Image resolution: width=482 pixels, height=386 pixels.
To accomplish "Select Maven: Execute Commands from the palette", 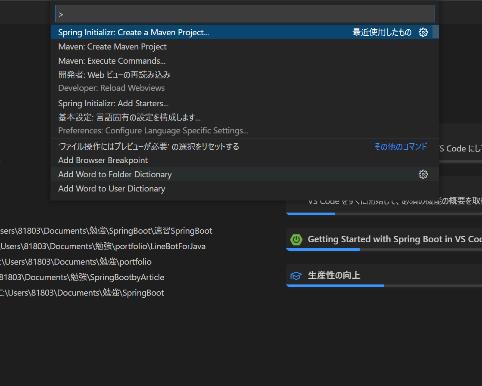I will point(112,61).
